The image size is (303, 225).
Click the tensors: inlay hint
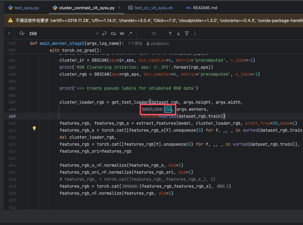130,186
